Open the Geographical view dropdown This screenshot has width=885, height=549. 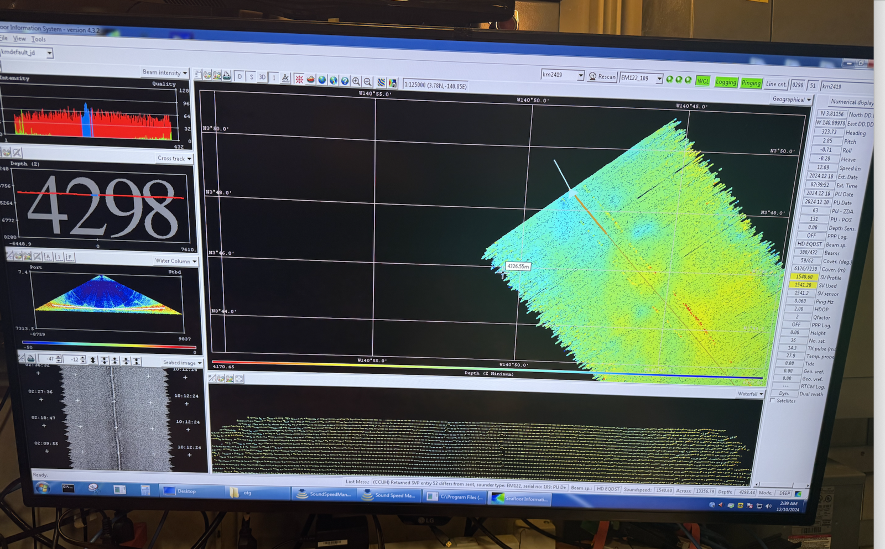pyautogui.click(x=792, y=100)
